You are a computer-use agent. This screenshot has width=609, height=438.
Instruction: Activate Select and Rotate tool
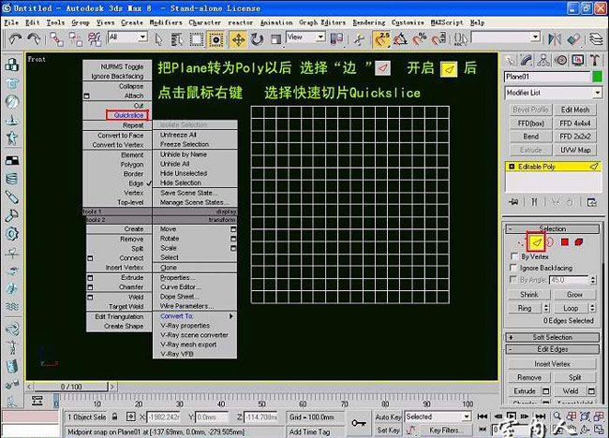pos(257,39)
